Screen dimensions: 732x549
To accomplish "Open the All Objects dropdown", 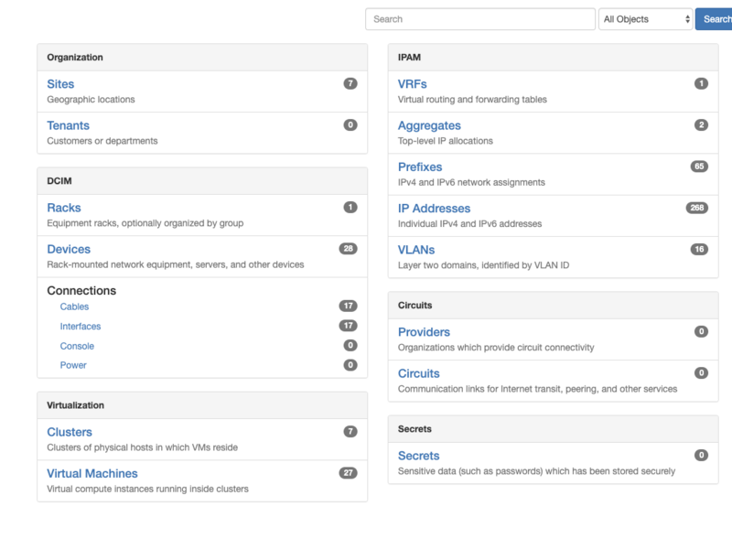I will click(645, 19).
